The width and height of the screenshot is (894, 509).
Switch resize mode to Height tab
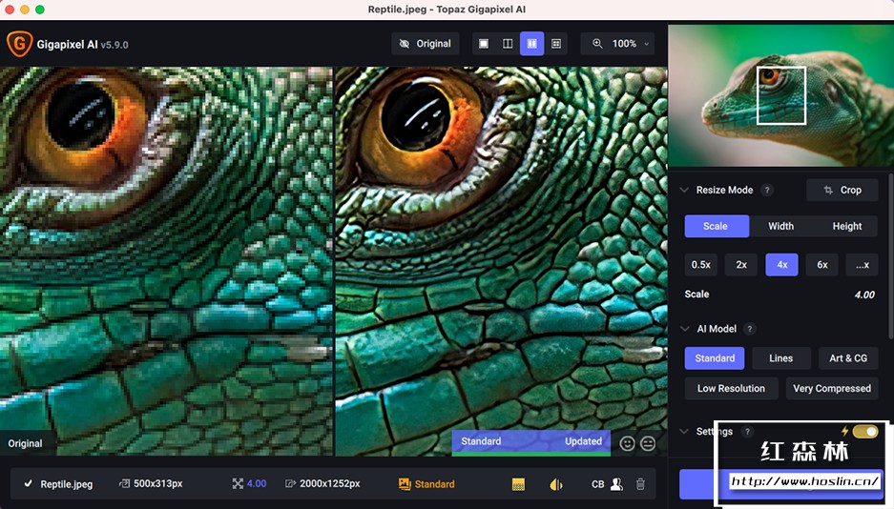click(846, 226)
